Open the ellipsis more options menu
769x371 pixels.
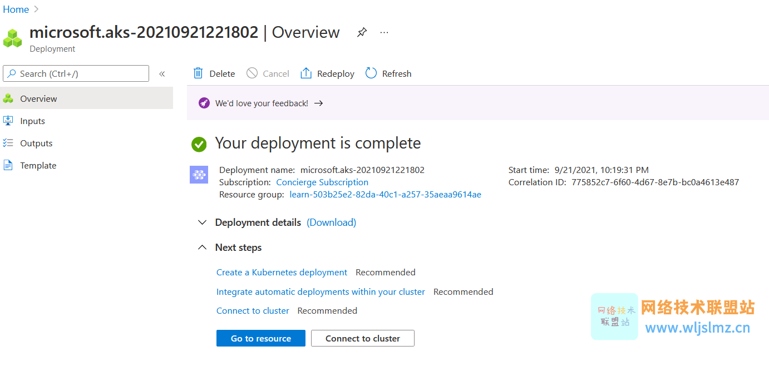coord(384,33)
